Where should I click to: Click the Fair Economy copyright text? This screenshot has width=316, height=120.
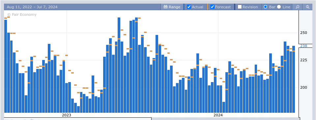(x=22, y=15)
